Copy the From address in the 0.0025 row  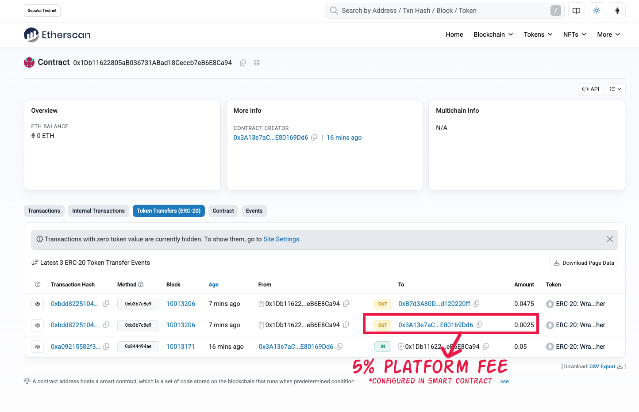point(346,325)
